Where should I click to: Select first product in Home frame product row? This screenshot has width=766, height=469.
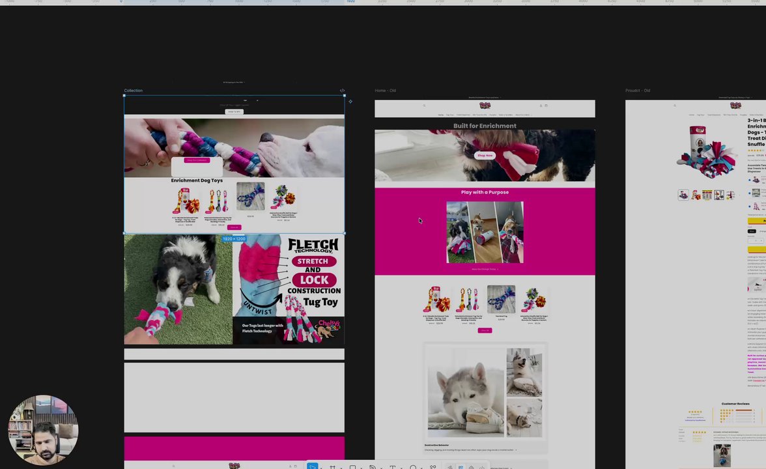coord(436,300)
